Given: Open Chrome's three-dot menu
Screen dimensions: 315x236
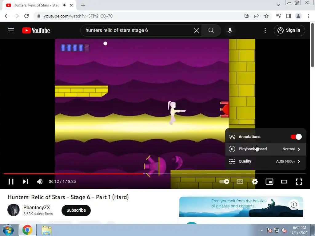Looking at the screenshot, I should (308, 16).
